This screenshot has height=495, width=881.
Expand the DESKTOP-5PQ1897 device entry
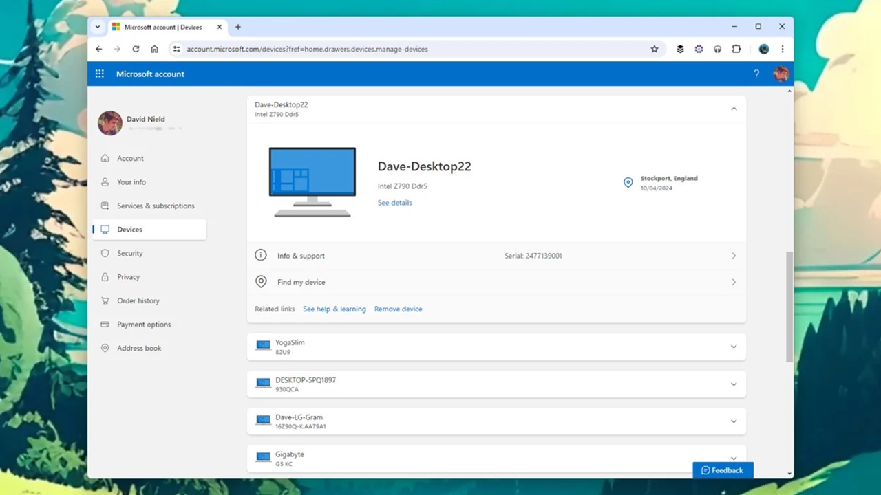[734, 384]
